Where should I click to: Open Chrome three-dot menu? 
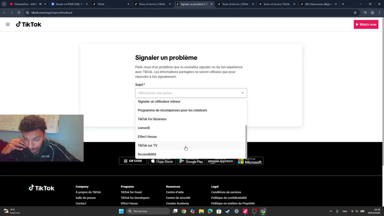click(x=379, y=13)
